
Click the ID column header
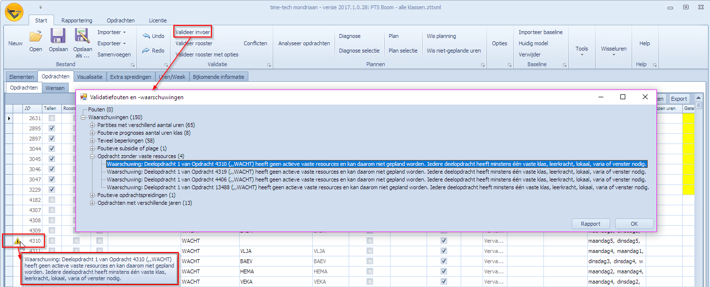click(32, 108)
